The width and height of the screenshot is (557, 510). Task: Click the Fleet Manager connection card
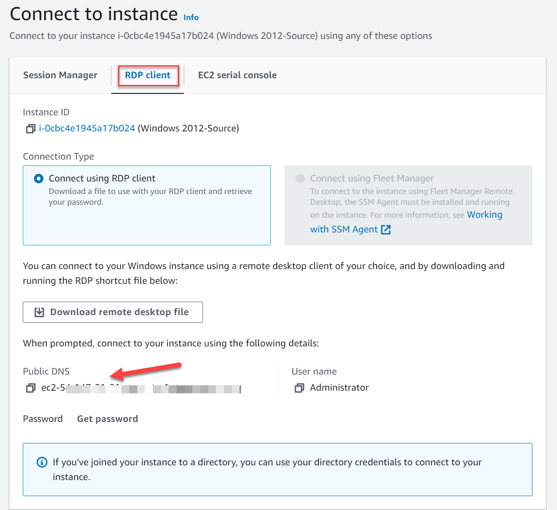tap(408, 206)
